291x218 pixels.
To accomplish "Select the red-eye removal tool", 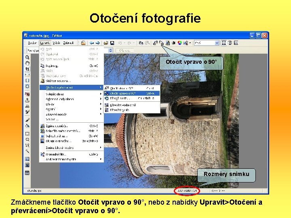I will tap(27, 94).
